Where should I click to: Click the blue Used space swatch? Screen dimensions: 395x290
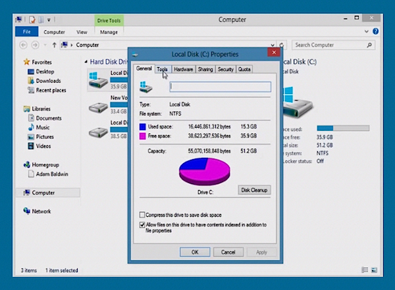[143, 127]
